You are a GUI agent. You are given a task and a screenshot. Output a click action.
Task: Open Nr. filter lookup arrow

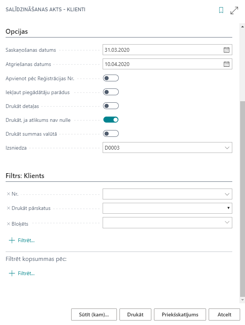coord(227,194)
